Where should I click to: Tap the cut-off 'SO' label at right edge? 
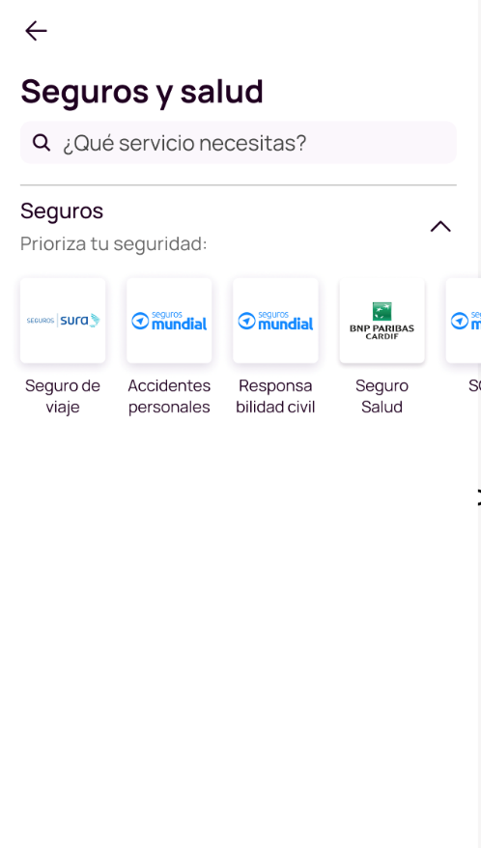[474, 385]
